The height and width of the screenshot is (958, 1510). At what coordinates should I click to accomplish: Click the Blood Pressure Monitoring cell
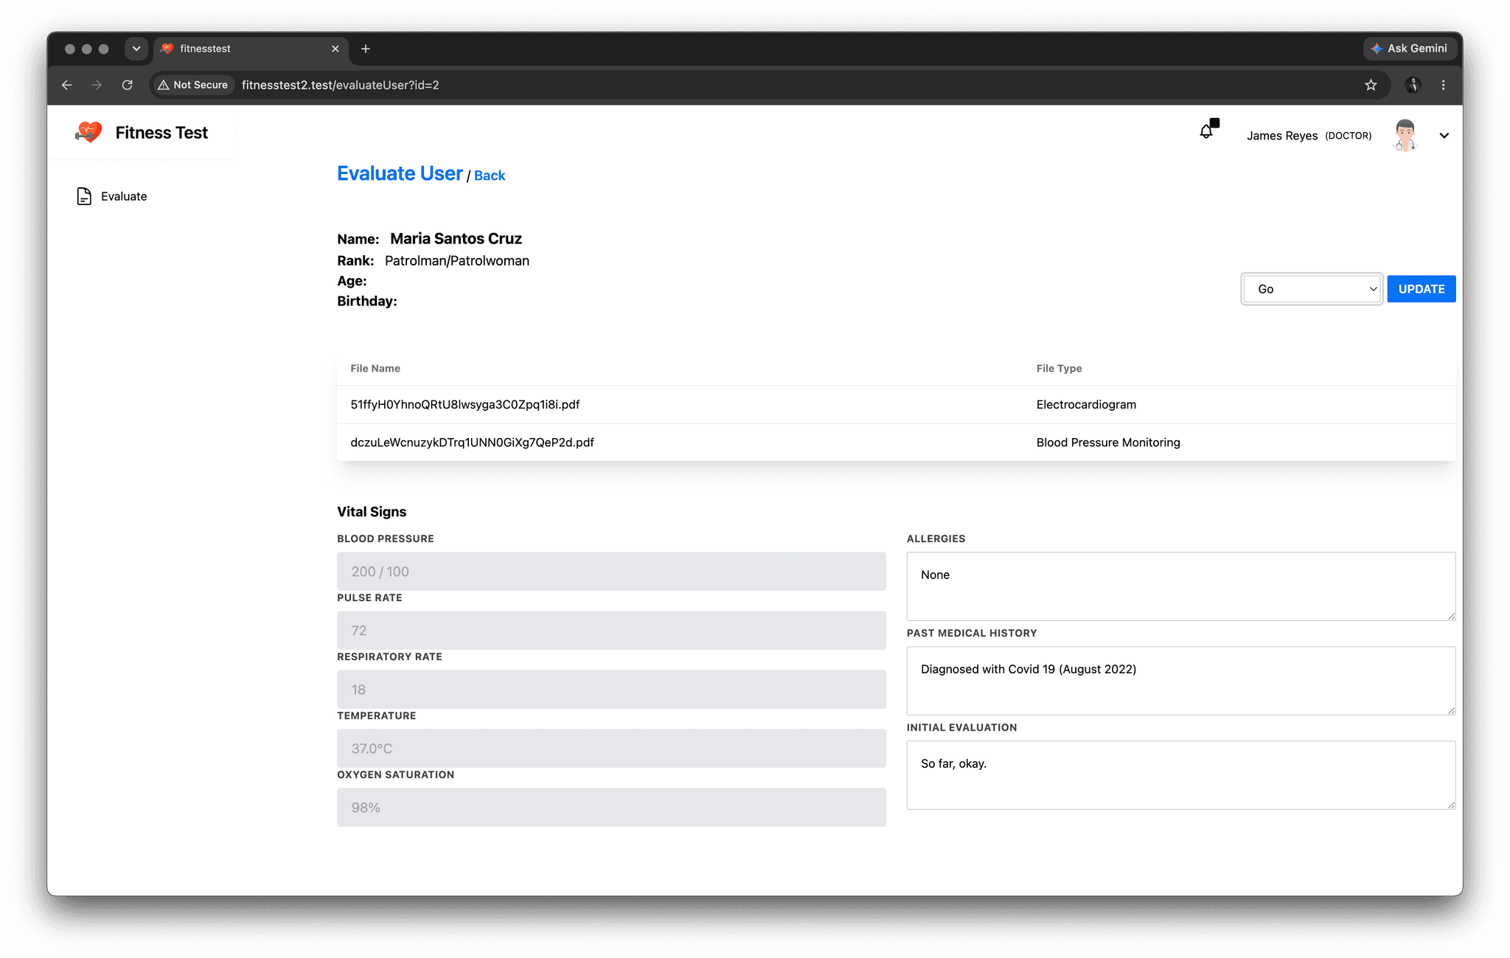click(x=1108, y=442)
